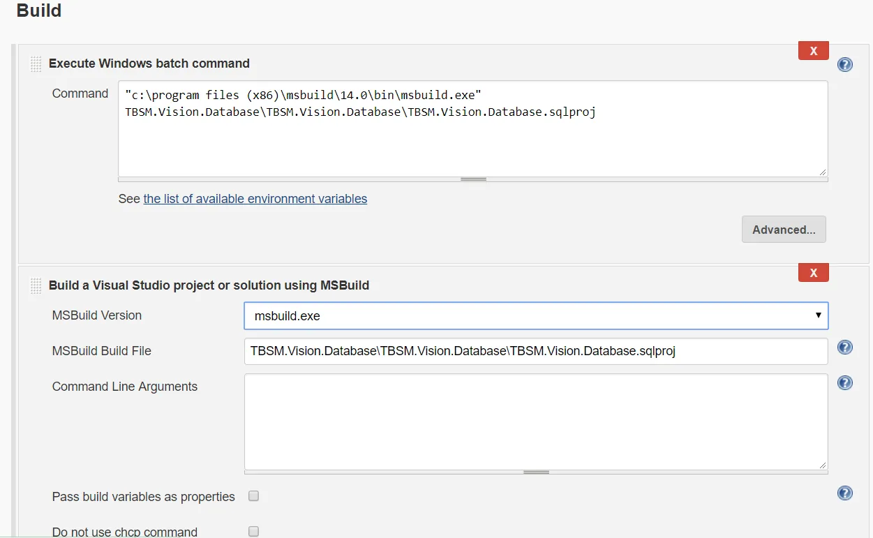Screen dimensions: 873x538
Task: Grab the drag handle of the MSBuild step
Action: pyautogui.click(x=36, y=285)
